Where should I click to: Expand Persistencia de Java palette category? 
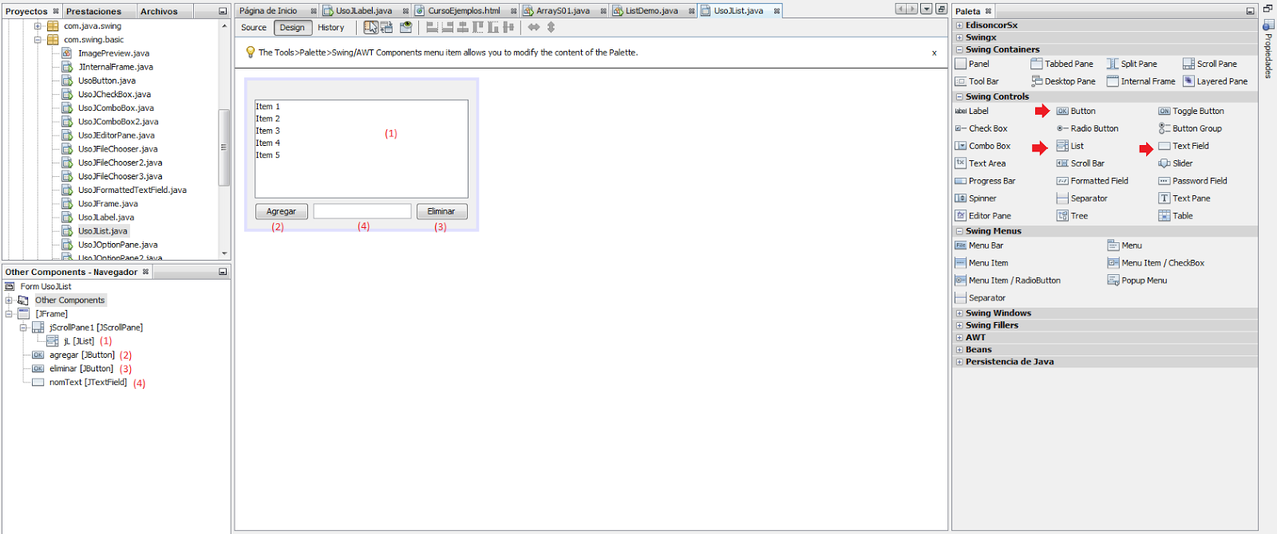[959, 362]
